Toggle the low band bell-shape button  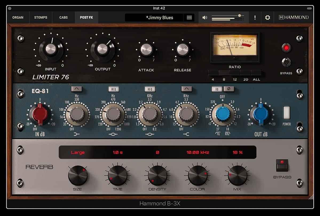point(77,89)
